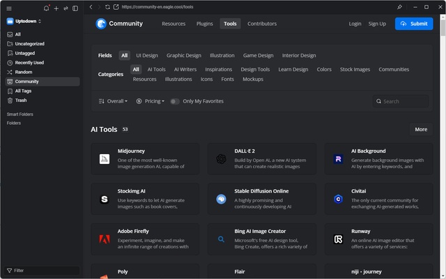Open the Overall sort dropdown
The image size is (446, 279).
[113, 101]
